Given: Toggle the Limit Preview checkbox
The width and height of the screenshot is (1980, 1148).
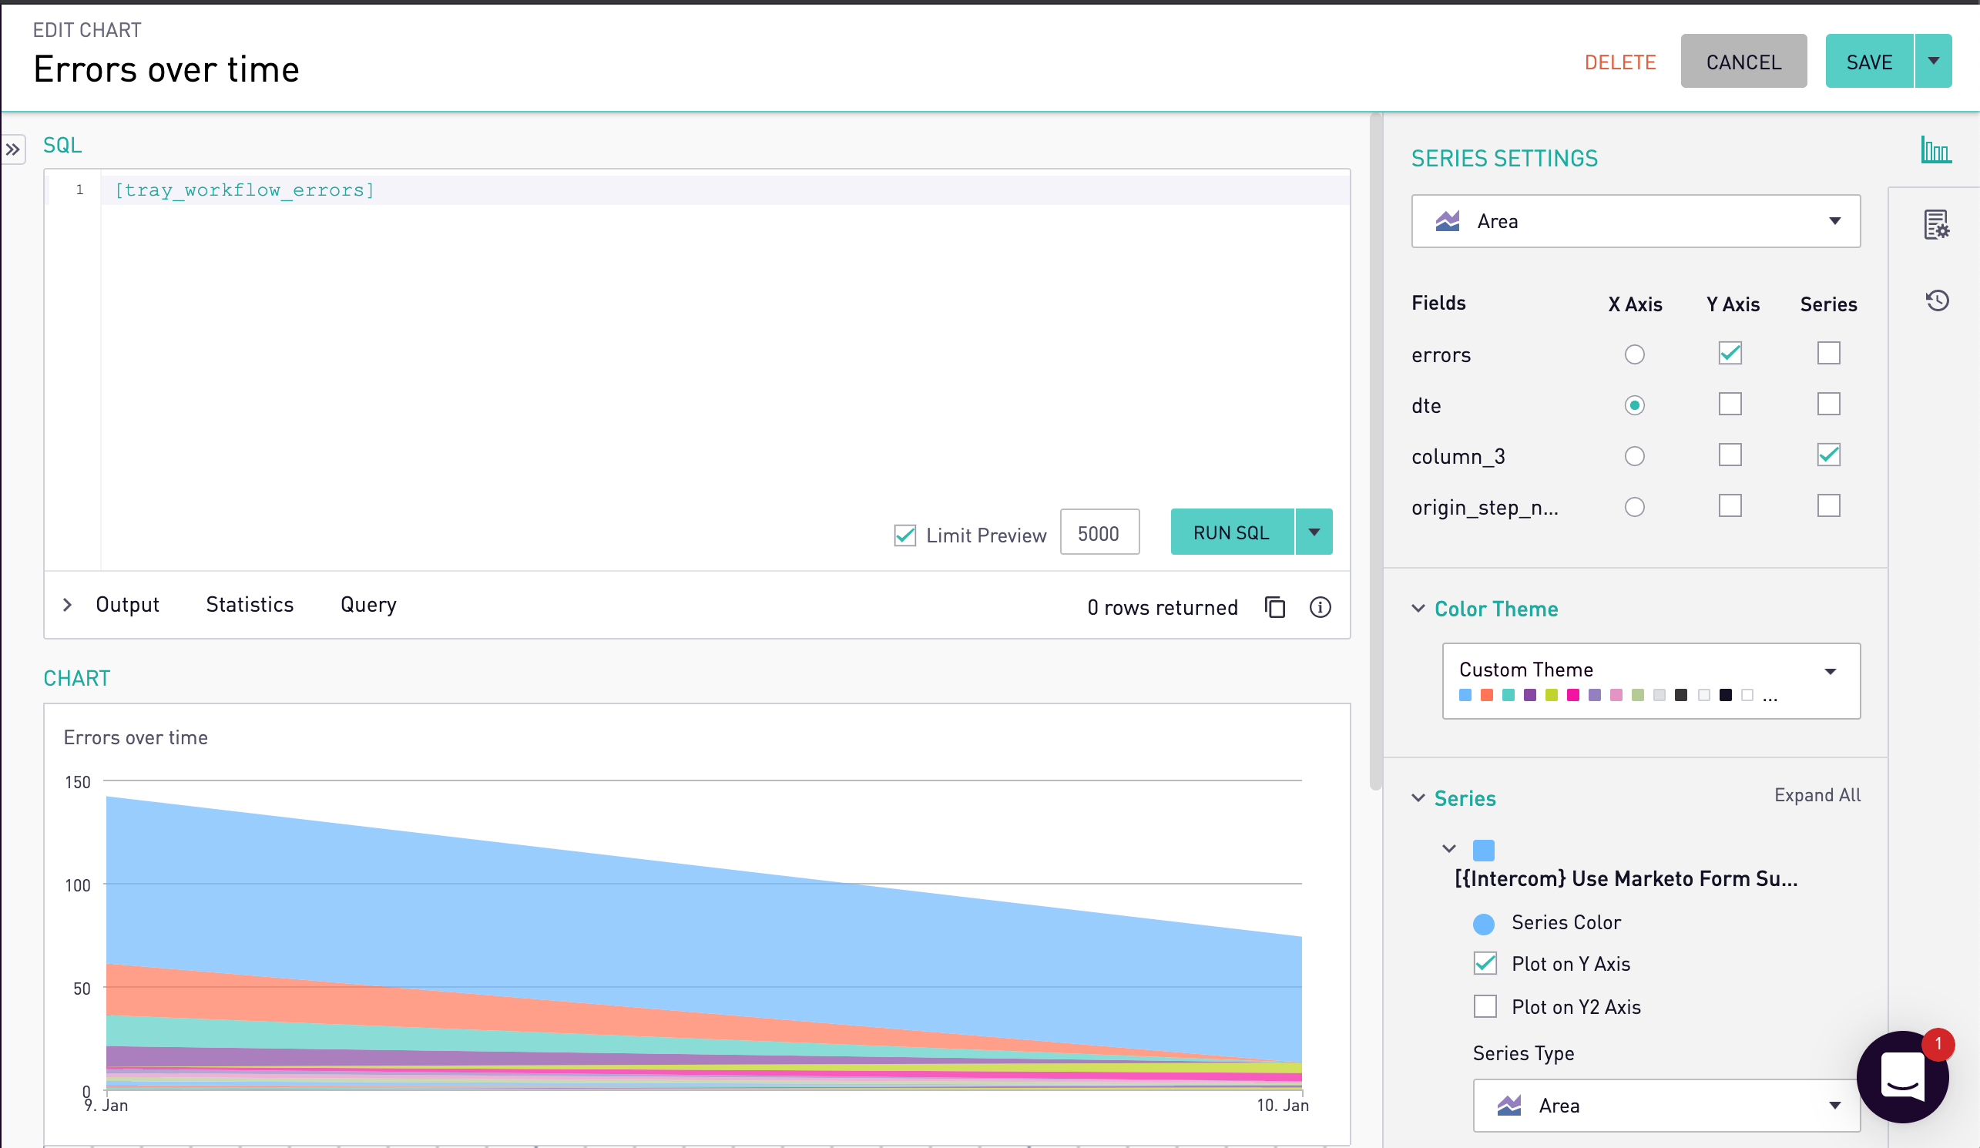Looking at the screenshot, I should coord(905,535).
